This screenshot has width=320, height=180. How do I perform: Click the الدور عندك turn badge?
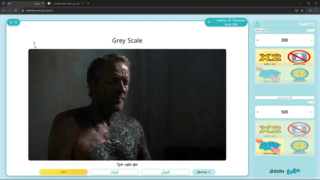[x=261, y=30]
